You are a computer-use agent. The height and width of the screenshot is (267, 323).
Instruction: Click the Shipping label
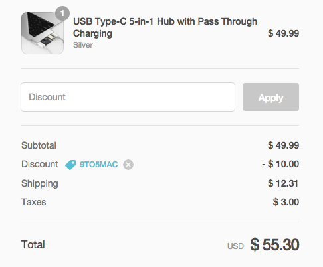[40, 183]
